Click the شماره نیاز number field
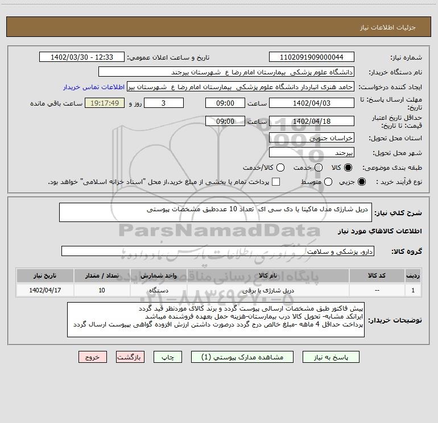The width and height of the screenshot is (438, 423). [312, 57]
